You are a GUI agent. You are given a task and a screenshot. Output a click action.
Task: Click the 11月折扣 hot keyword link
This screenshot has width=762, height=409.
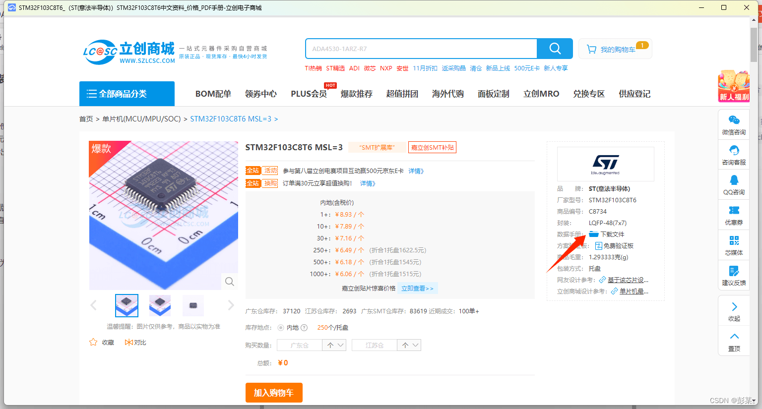pyautogui.click(x=425, y=68)
